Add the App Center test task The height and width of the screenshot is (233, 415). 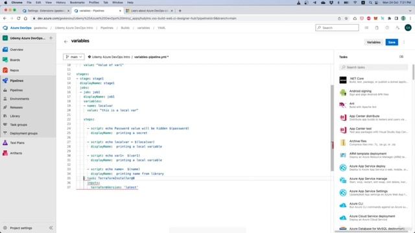coord(373,130)
